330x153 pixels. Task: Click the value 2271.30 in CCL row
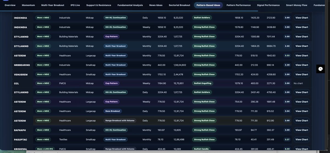coord(271,83)
